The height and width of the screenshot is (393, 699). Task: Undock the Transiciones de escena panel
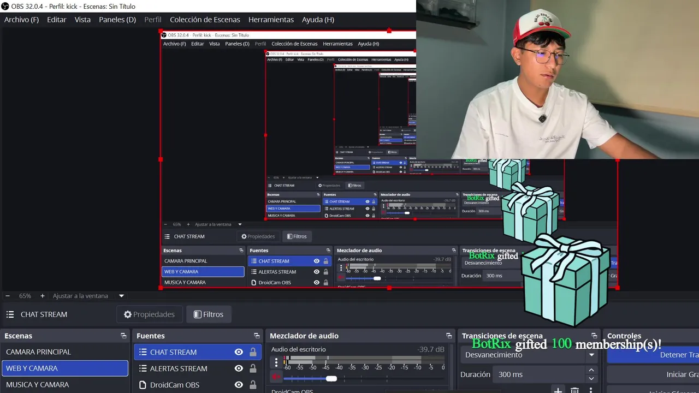pos(594,336)
